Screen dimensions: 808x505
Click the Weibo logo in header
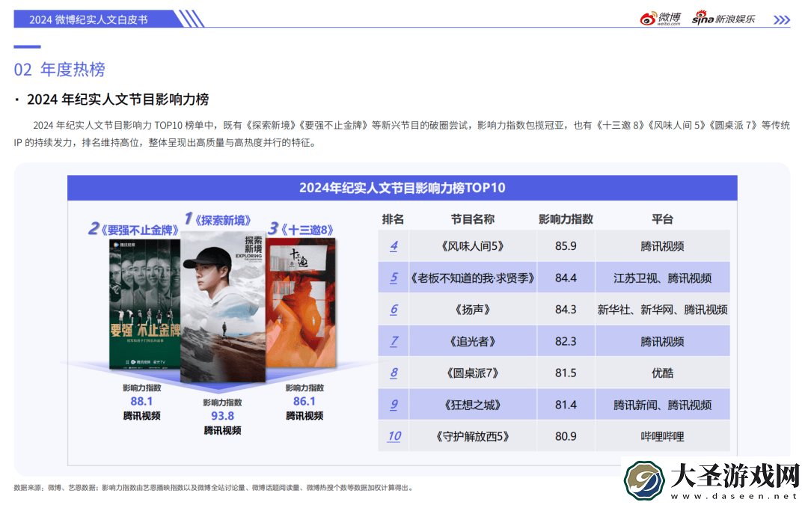tap(660, 19)
